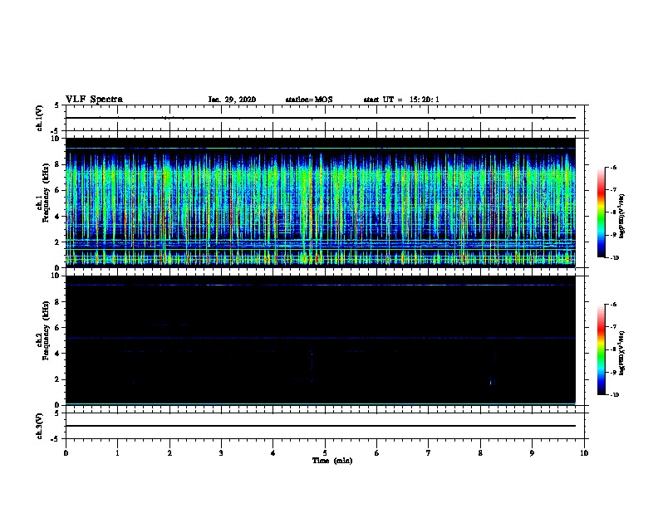Click the ch.1 spectrogram color scale bar
The image size is (658, 508).
point(601,212)
